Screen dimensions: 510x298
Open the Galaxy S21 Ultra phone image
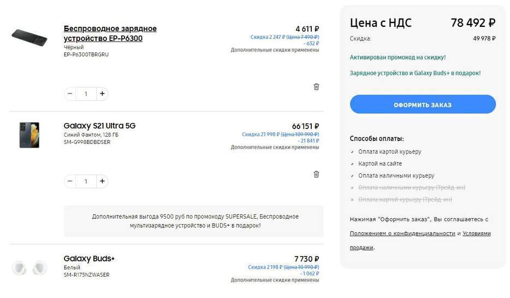[29, 135]
